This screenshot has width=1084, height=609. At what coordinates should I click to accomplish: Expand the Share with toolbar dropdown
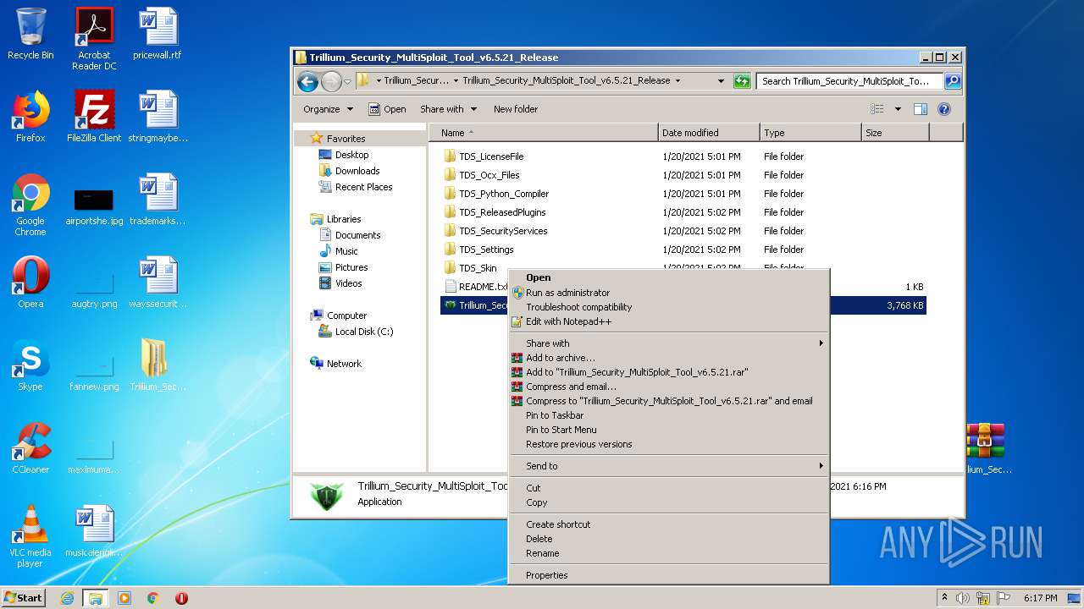(449, 109)
